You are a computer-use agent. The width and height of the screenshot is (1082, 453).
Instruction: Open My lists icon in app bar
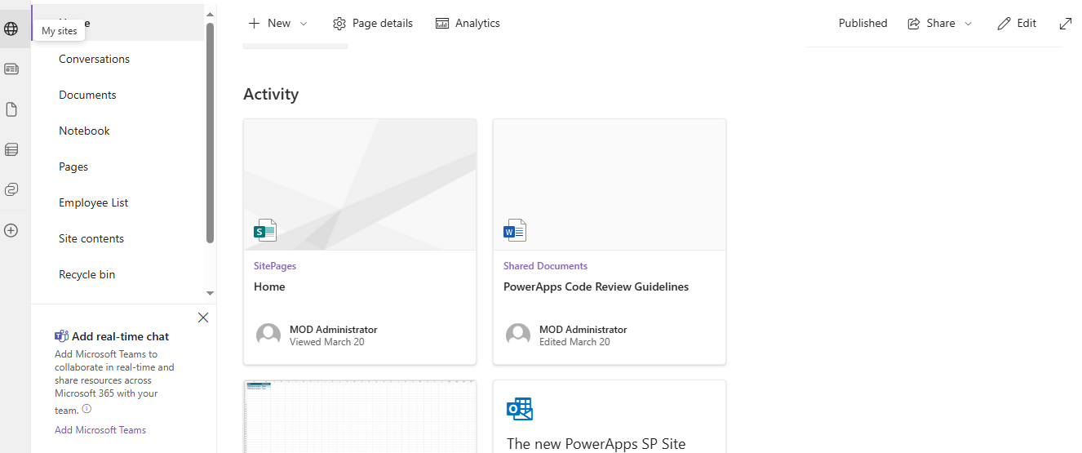(11, 149)
